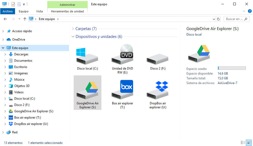Expand the ribbon with chevron

[x=244, y=11]
